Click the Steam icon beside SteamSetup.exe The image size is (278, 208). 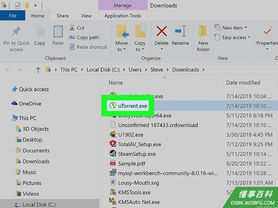[x=113, y=153]
